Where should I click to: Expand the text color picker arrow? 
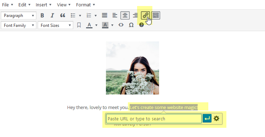(x=96, y=25)
